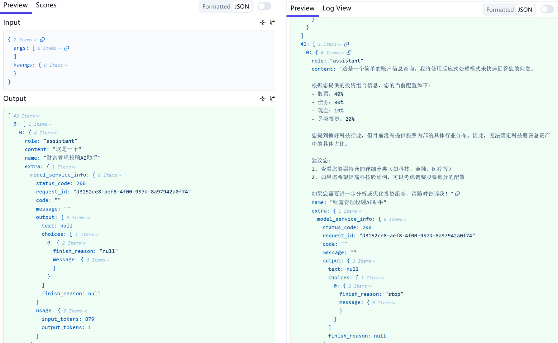Collapse left model_service_info 6 Items
This screenshot has height=343, width=558.
tap(120, 175)
